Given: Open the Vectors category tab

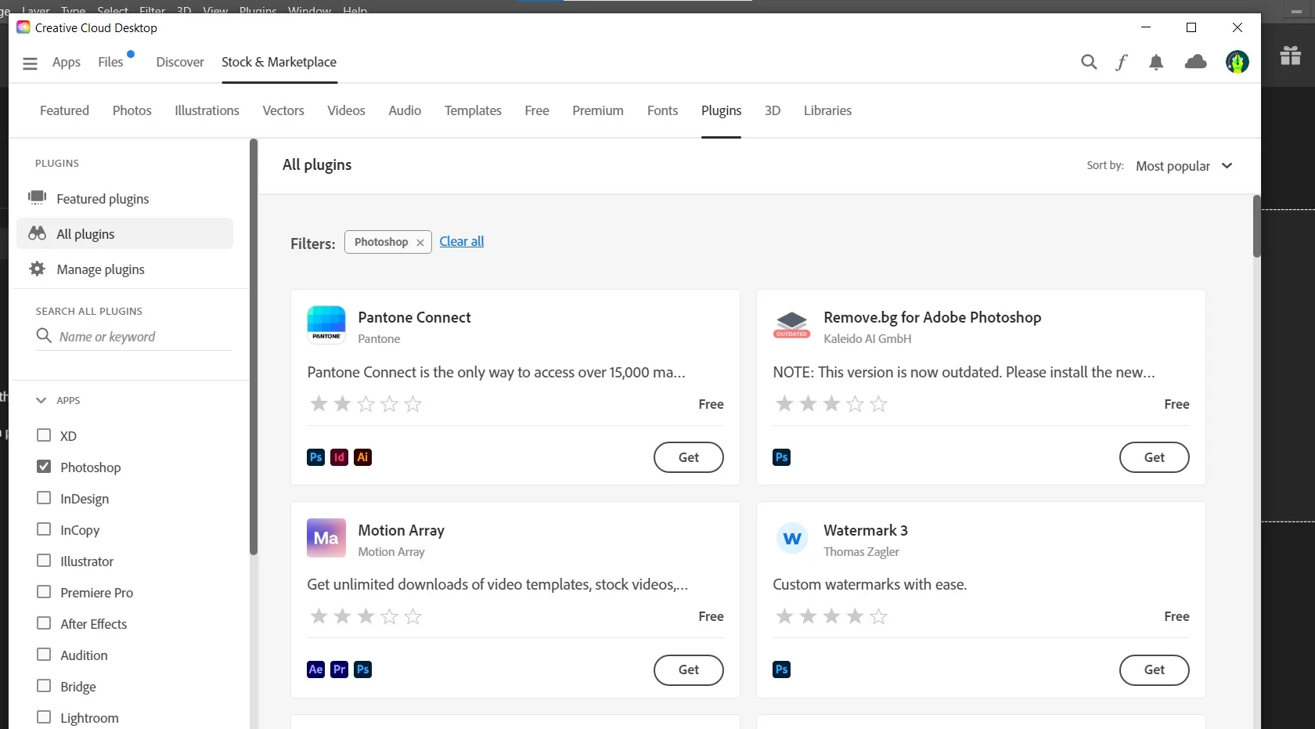Looking at the screenshot, I should pyautogui.click(x=283, y=110).
